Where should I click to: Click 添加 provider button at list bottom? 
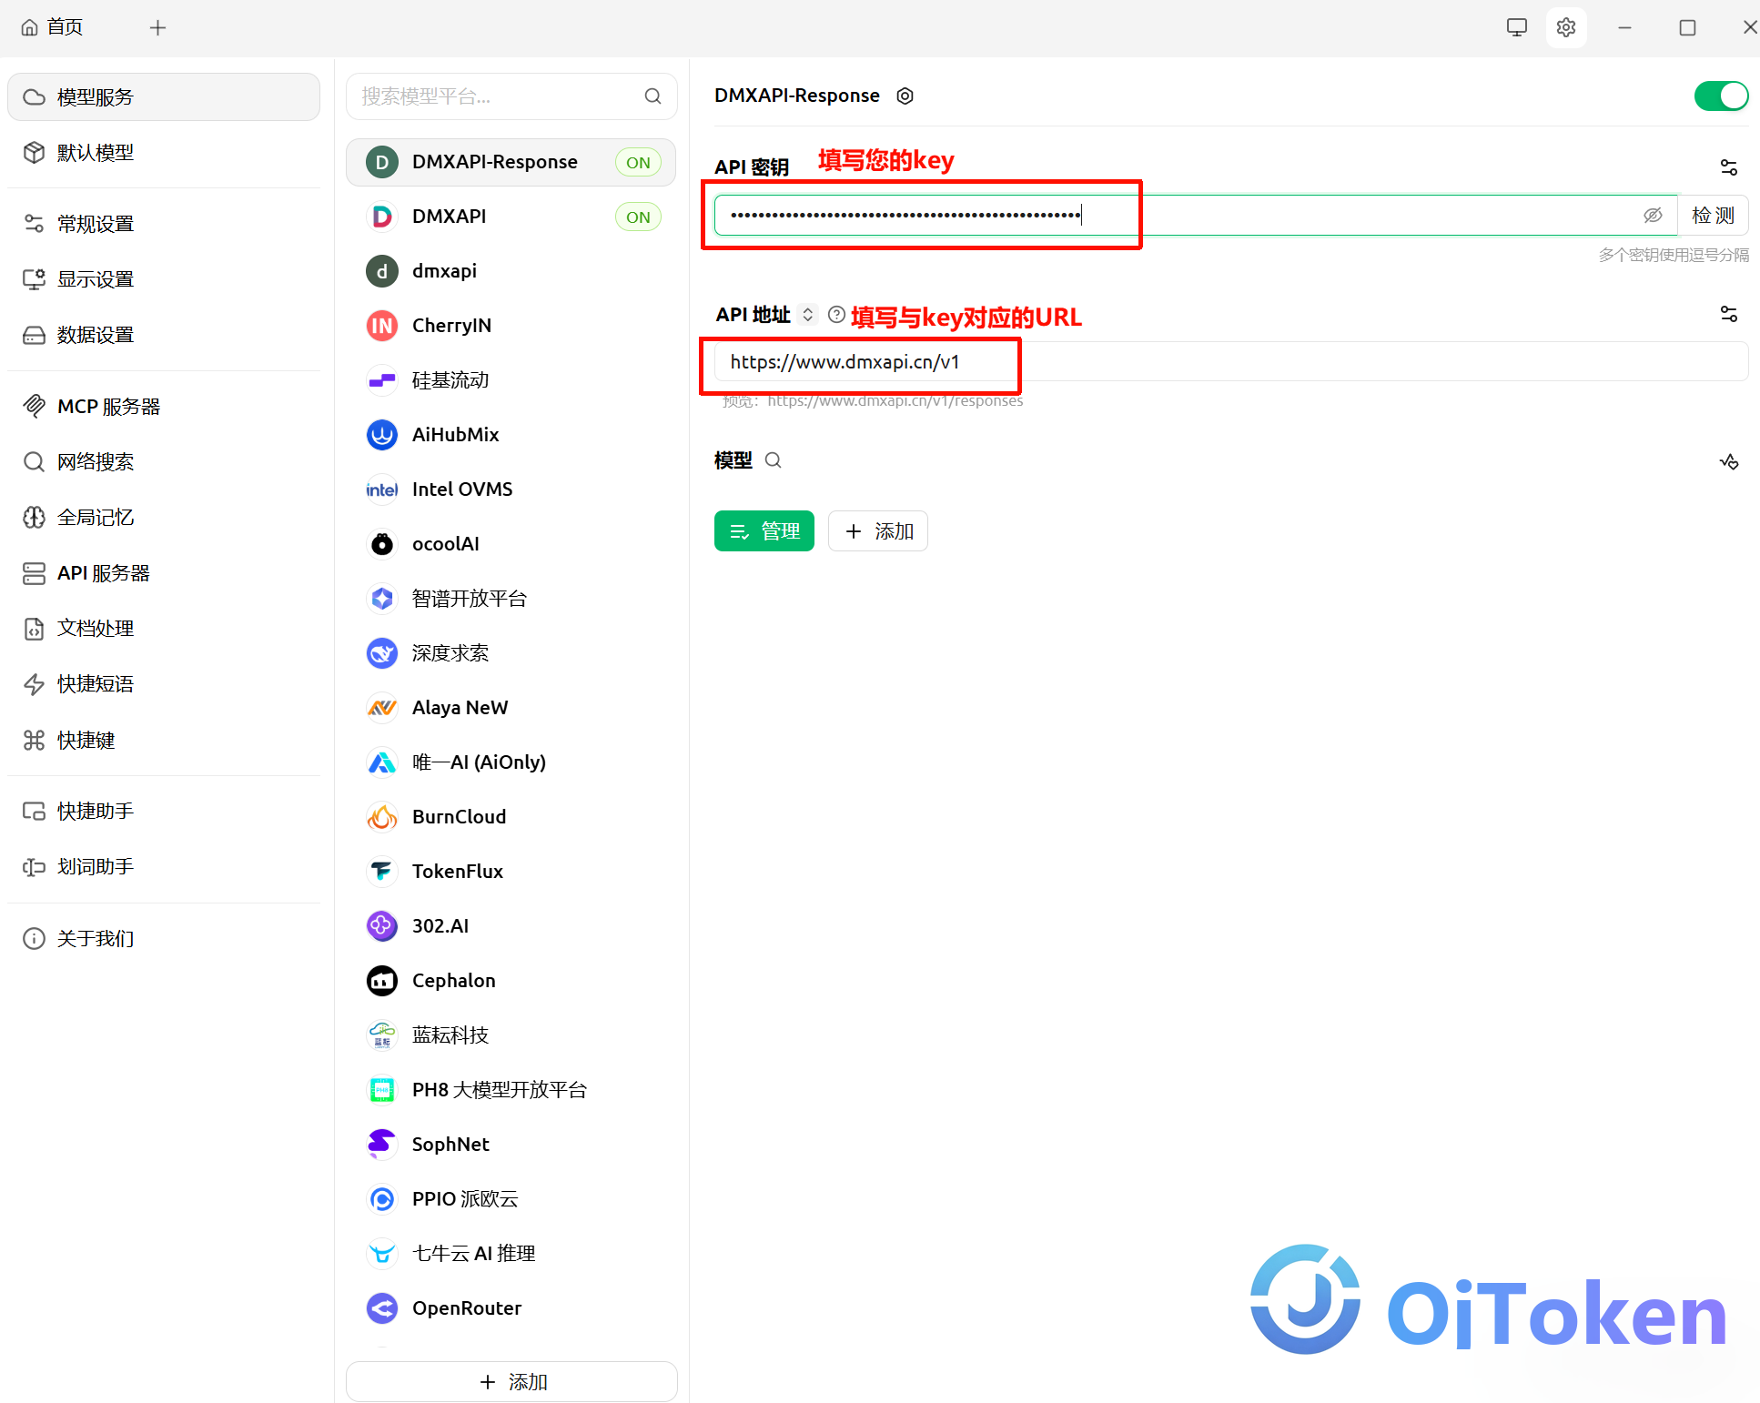[x=511, y=1381]
